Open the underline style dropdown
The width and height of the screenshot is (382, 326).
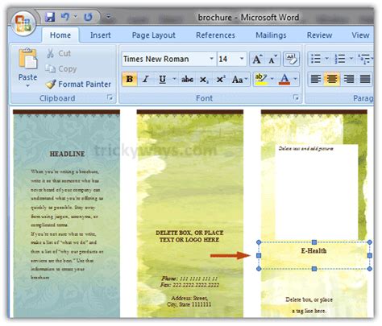174,79
